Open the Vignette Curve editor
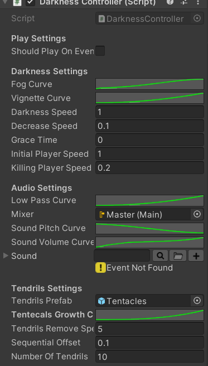This screenshot has width=208, height=366. point(149,98)
